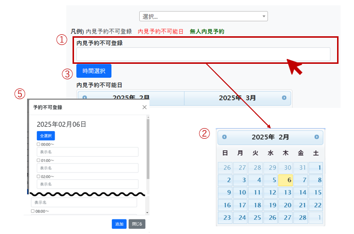Click the 内見予約不可登録 input field
This screenshot has width=354, height=234.
203,54
